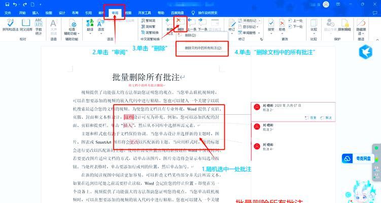The image size is (381, 203).
Task: Switch to the 布局 (Layout) tab
Action: (x=75, y=13)
